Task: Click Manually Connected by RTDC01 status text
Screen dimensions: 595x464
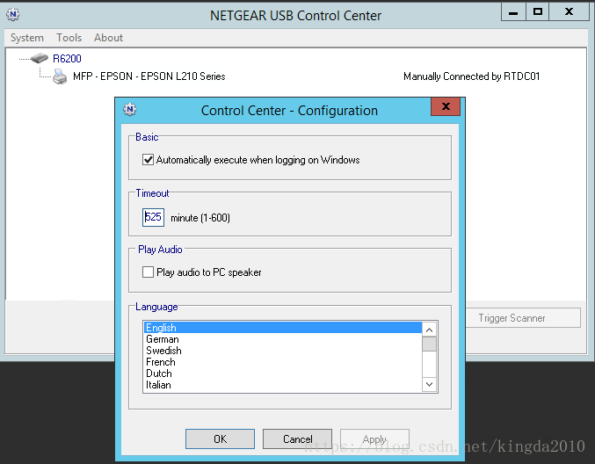Action: [x=471, y=76]
